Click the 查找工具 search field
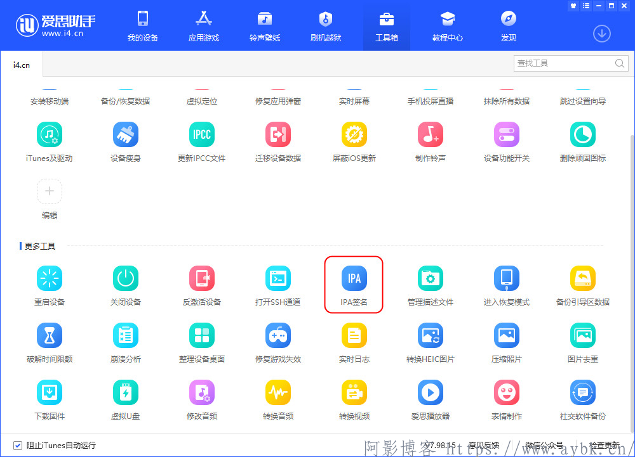The height and width of the screenshot is (457, 635). pos(563,63)
